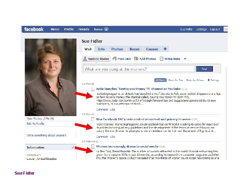Click Like under the Facebook T&Cs post
248x186 pixels.
113,137
